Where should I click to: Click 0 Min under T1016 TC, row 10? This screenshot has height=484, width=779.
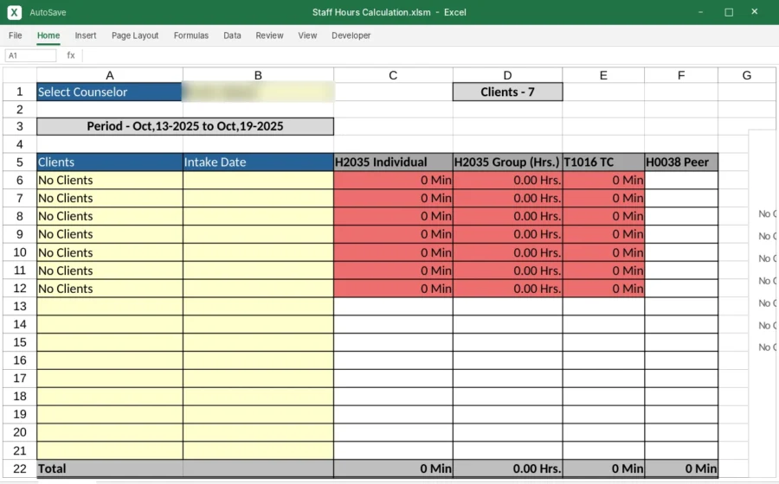tap(603, 252)
